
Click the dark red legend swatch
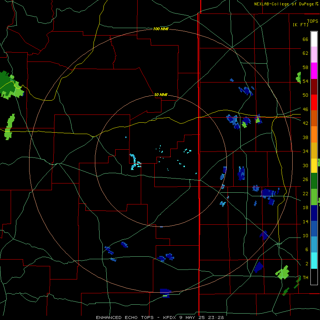(314, 87)
